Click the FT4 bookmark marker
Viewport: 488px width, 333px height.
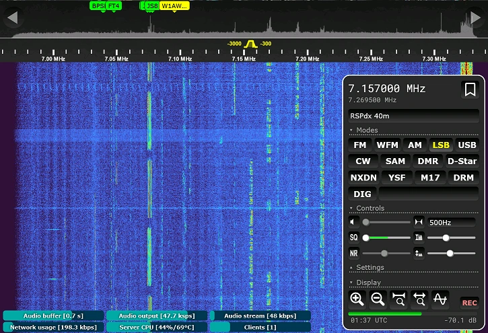coord(114,5)
